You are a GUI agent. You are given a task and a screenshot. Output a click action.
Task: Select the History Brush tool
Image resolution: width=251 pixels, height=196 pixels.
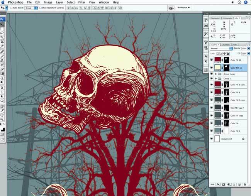pyautogui.click(x=2, y=65)
